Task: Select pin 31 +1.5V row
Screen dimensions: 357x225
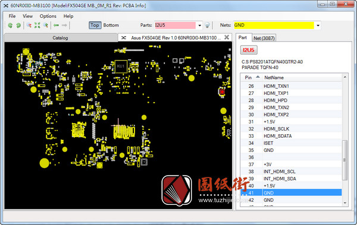Action: coord(291,122)
